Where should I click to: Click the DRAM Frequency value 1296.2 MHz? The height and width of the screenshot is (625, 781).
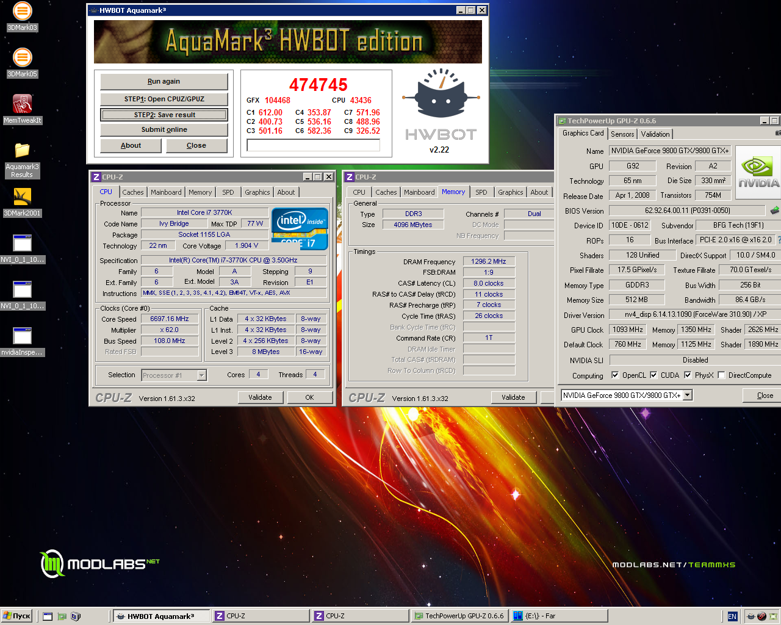click(x=489, y=261)
